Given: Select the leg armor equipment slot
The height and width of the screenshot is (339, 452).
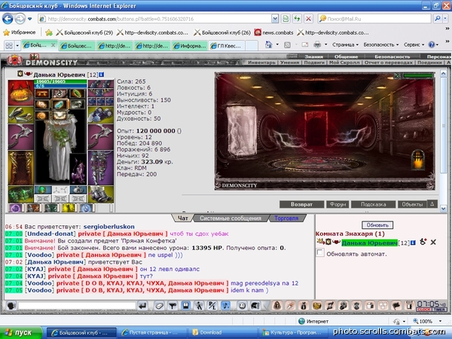Looking at the screenshot, I should [x=101, y=167].
